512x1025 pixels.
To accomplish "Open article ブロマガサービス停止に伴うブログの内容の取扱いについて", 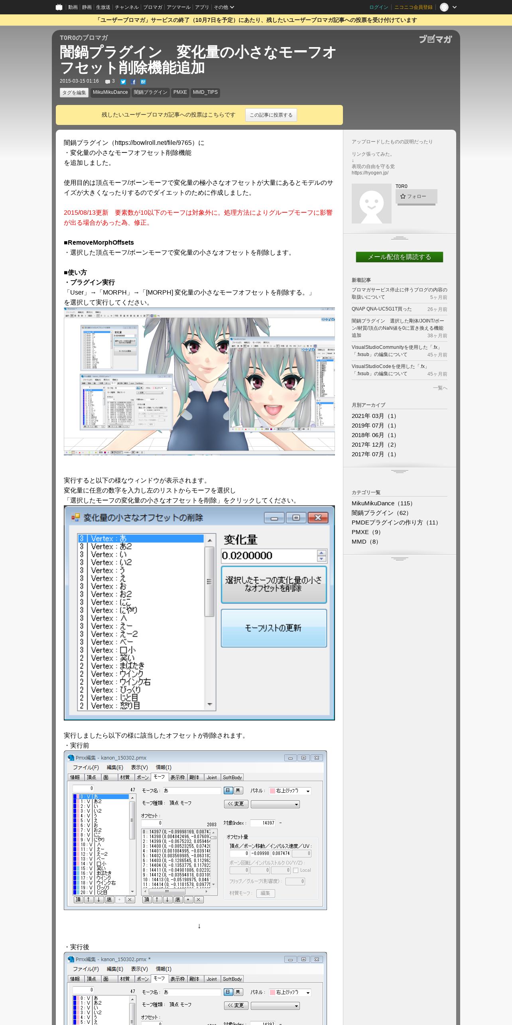I will point(400,293).
